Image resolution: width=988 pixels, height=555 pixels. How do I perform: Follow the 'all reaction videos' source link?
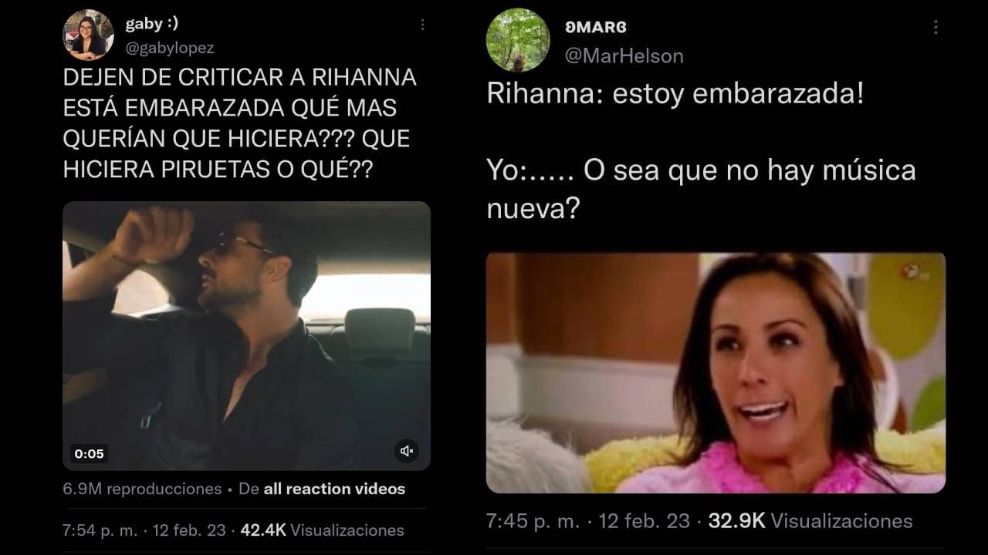[x=334, y=489]
